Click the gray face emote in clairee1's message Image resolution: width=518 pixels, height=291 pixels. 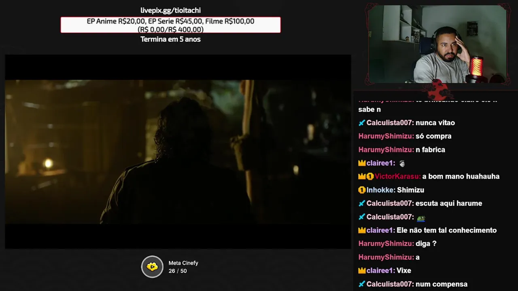402,163
